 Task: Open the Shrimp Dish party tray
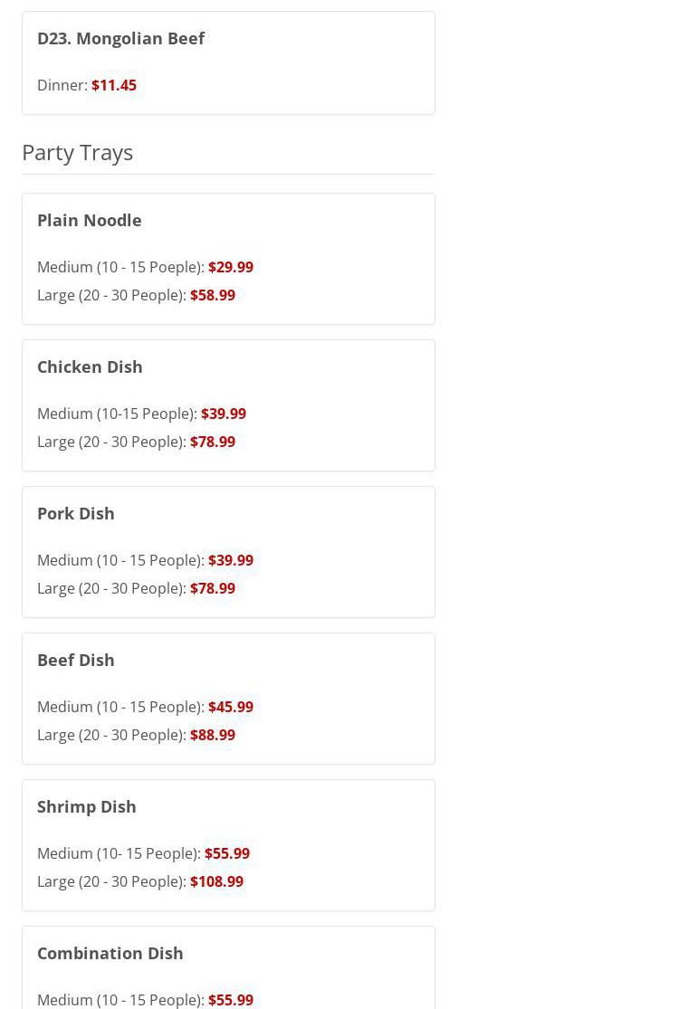pos(87,806)
